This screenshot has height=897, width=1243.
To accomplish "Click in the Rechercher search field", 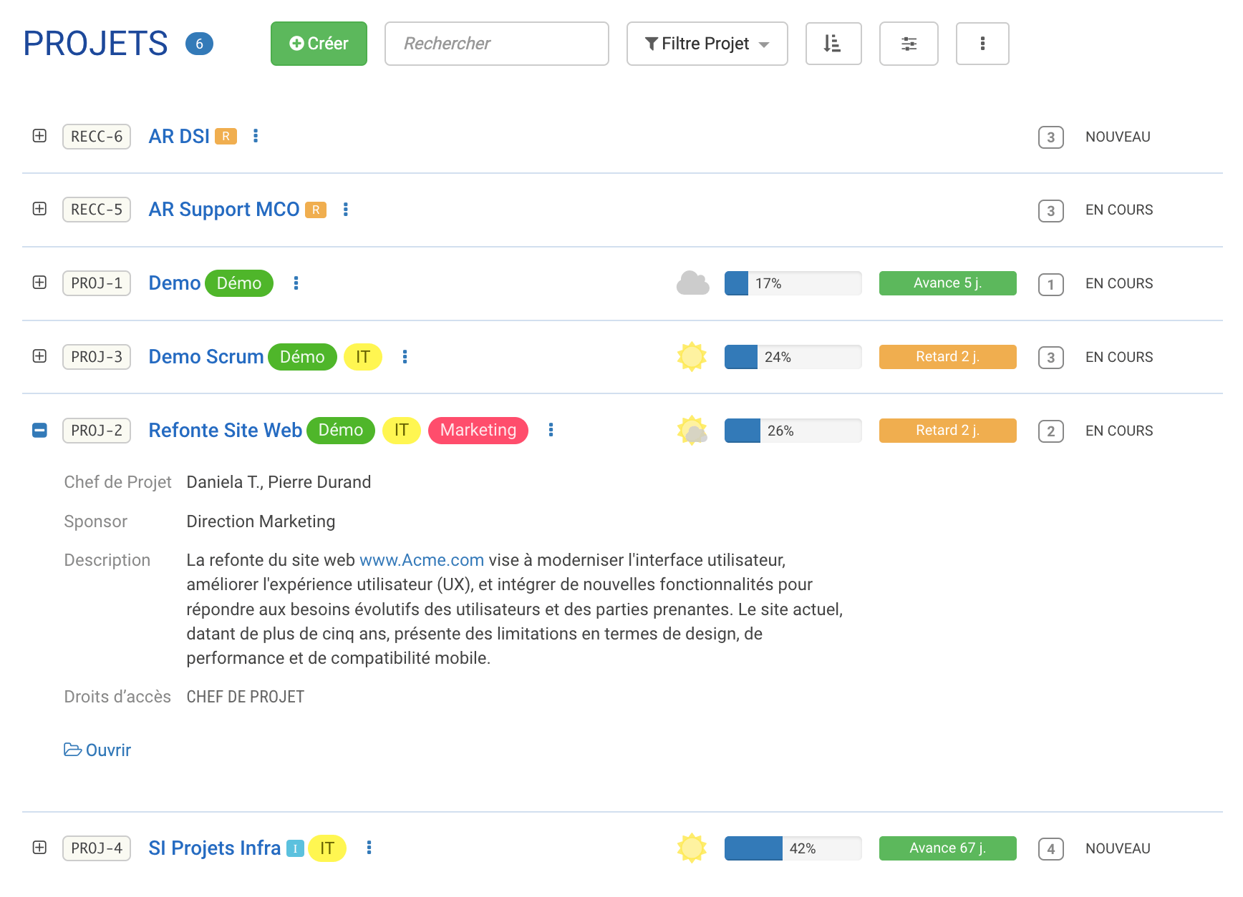I will tap(496, 44).
